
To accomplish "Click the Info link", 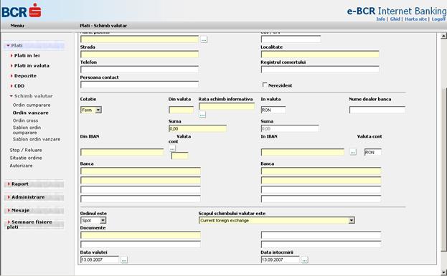I will [x=380, y=19].
